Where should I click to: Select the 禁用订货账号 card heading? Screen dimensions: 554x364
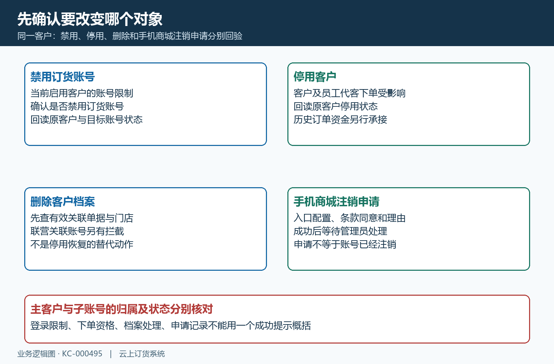click(63, 77)
